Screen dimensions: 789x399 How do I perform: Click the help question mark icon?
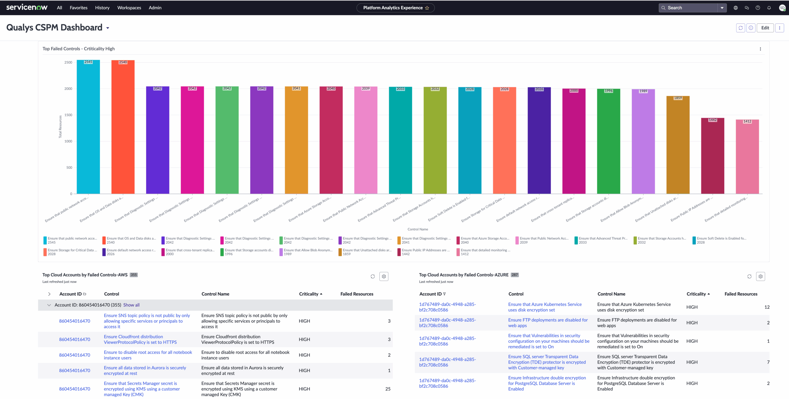758,8
